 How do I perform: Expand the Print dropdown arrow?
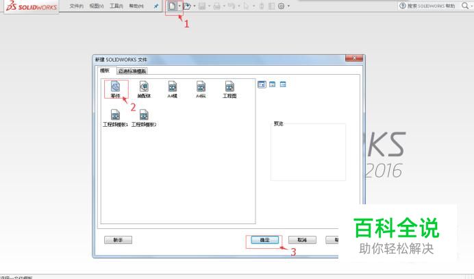(x=224, y=6)
